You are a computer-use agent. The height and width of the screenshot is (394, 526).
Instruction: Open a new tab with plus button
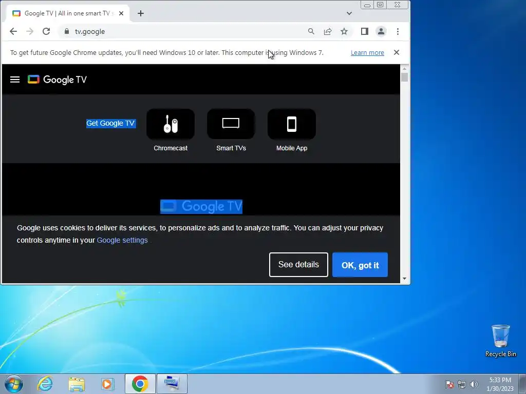[141, 13]
